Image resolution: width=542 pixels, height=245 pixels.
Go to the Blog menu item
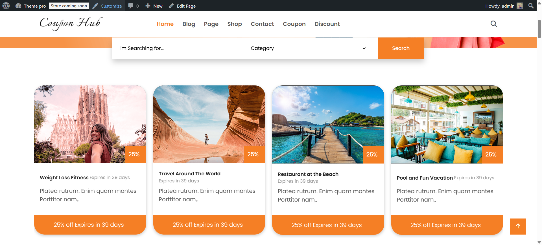(189, 24)
